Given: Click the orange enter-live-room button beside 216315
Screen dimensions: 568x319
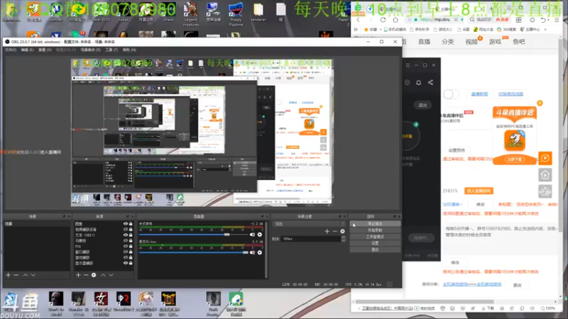Looking at the screenshot, I should point(479,191).
